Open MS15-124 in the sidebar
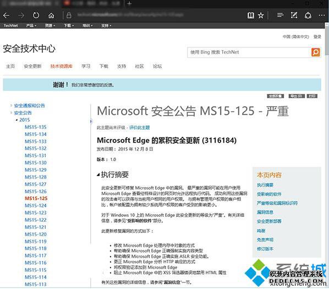This screenshot has height=289, width=329. point(35,206)
